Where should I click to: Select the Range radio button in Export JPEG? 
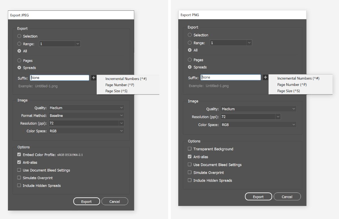point(19,44)
